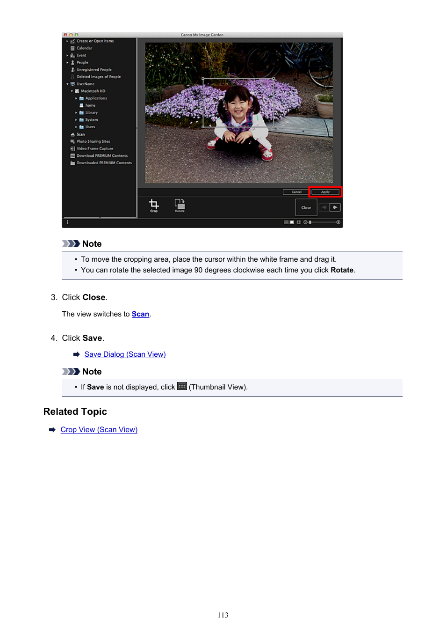Click the top-left crop frame handle

(203, 79)
